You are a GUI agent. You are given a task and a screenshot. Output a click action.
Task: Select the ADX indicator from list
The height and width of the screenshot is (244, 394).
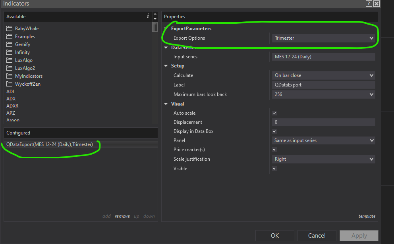click(x=11, y=99)
